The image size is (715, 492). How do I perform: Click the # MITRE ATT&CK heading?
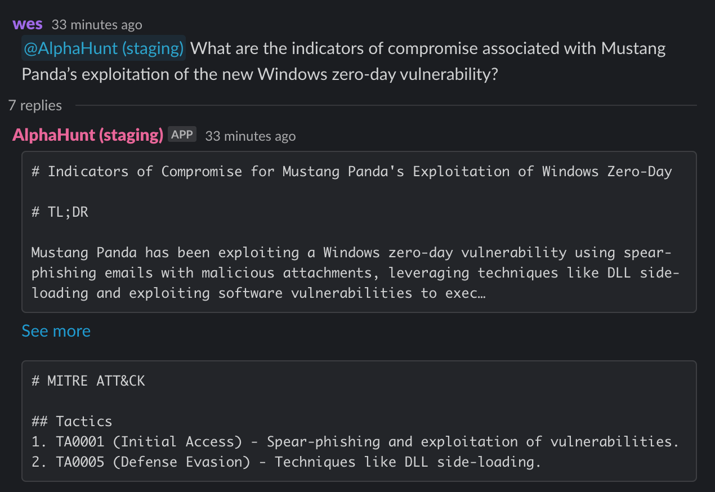click(x=88, y=381)
